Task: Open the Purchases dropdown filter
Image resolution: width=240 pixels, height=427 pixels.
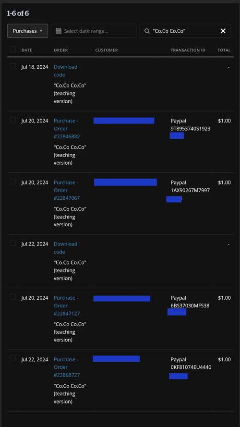Action: point(28,31)
